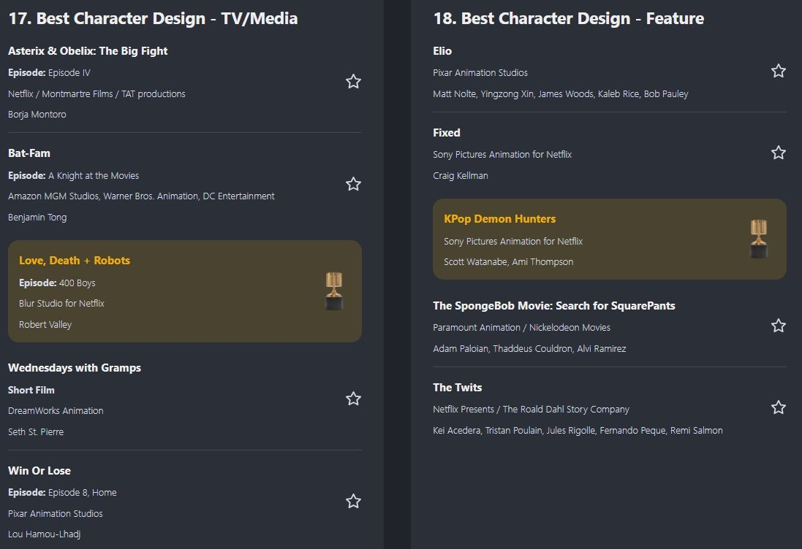Open the KPop Demon Hunters winner title
Screen dimensions: 802x549
click(x=499, y=219)
